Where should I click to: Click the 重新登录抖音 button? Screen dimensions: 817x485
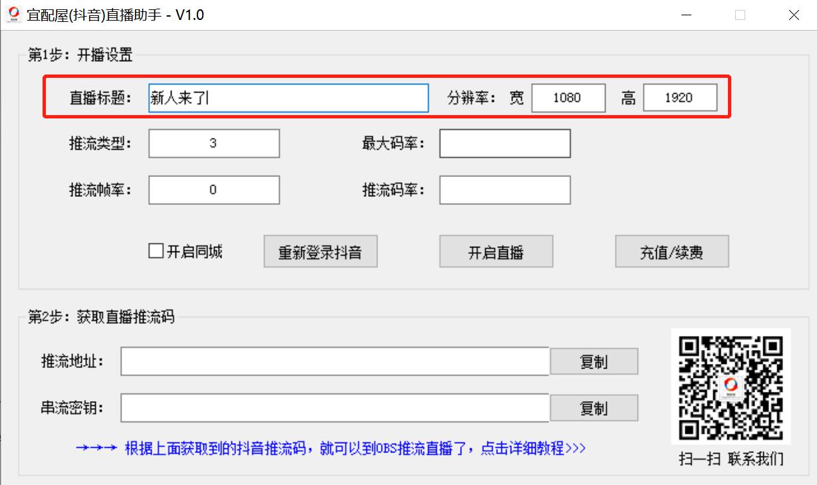[x=320, y=251]
